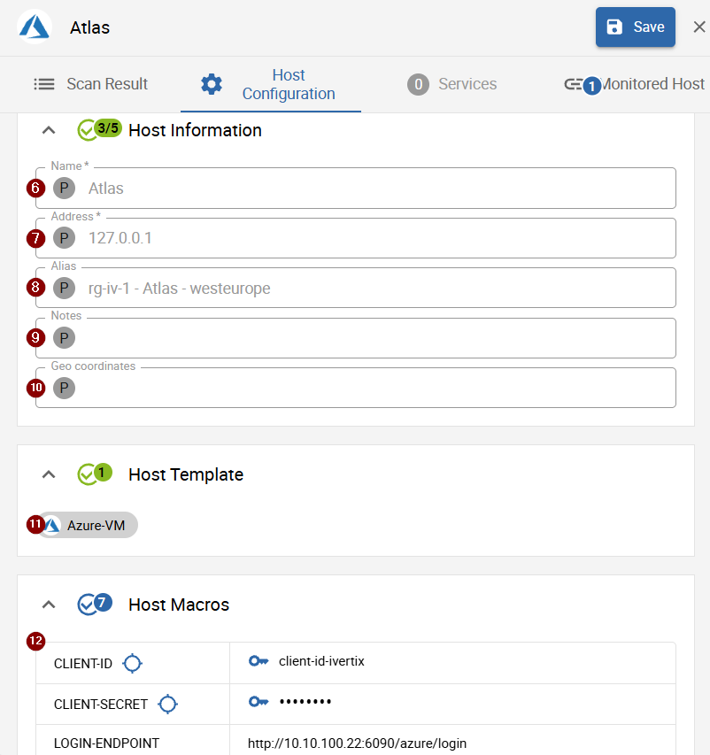Click the Host Macros heading
Image resolution: width=710 pixels, height=755 pixels.
click(179, 605)
